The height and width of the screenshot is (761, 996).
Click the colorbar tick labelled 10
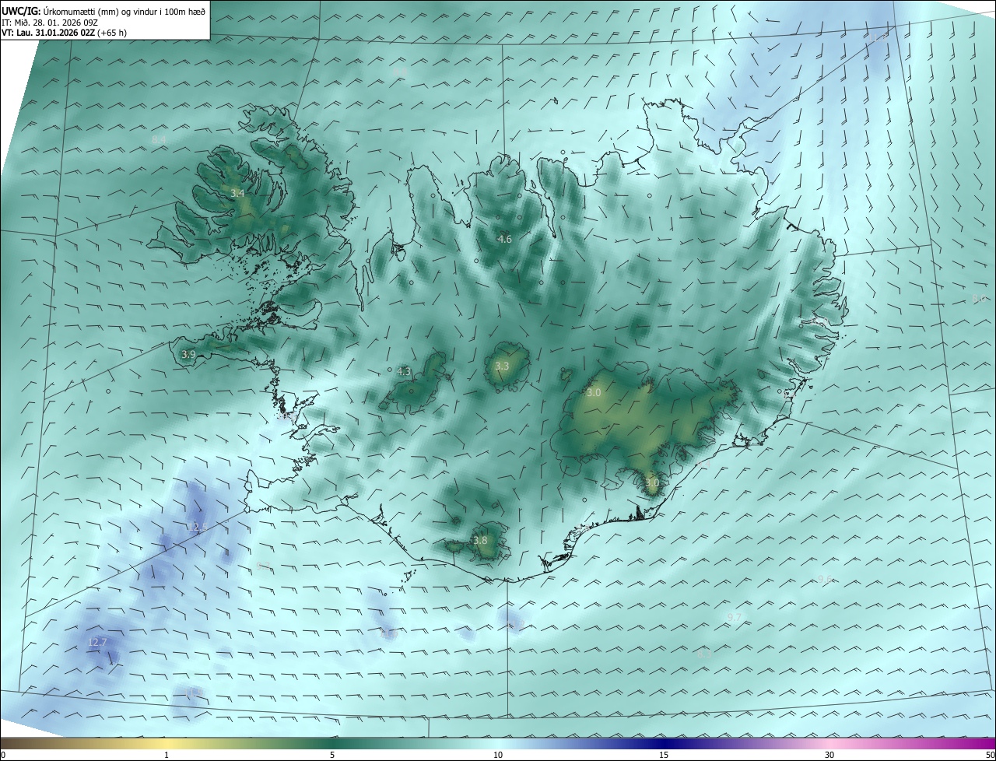point(498,756)
